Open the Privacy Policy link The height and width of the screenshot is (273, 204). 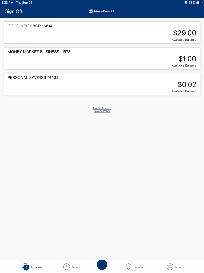[x=102, y=111]
